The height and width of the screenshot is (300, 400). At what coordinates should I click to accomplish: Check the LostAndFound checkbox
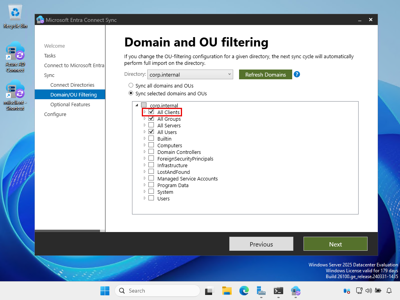[x=151, y=171]
